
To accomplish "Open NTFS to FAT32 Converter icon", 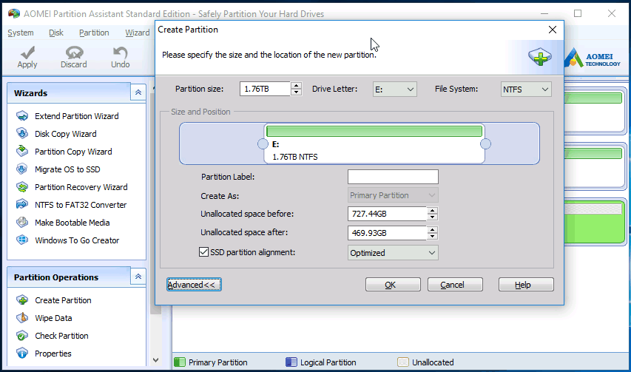I will (22, 205).
